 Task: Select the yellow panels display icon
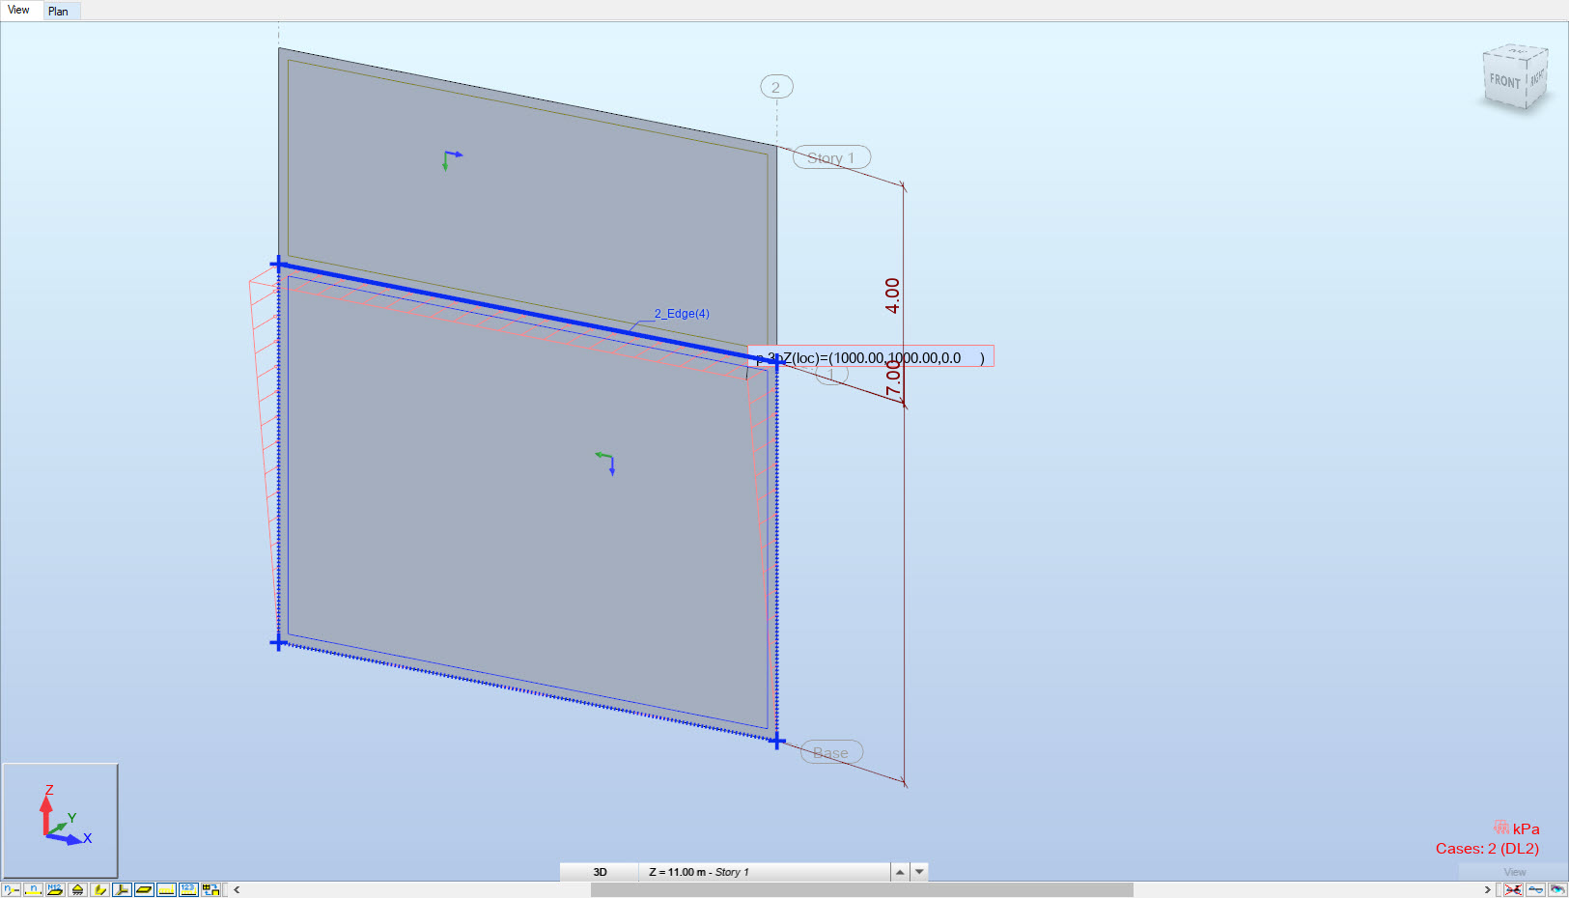coord(144,889)
